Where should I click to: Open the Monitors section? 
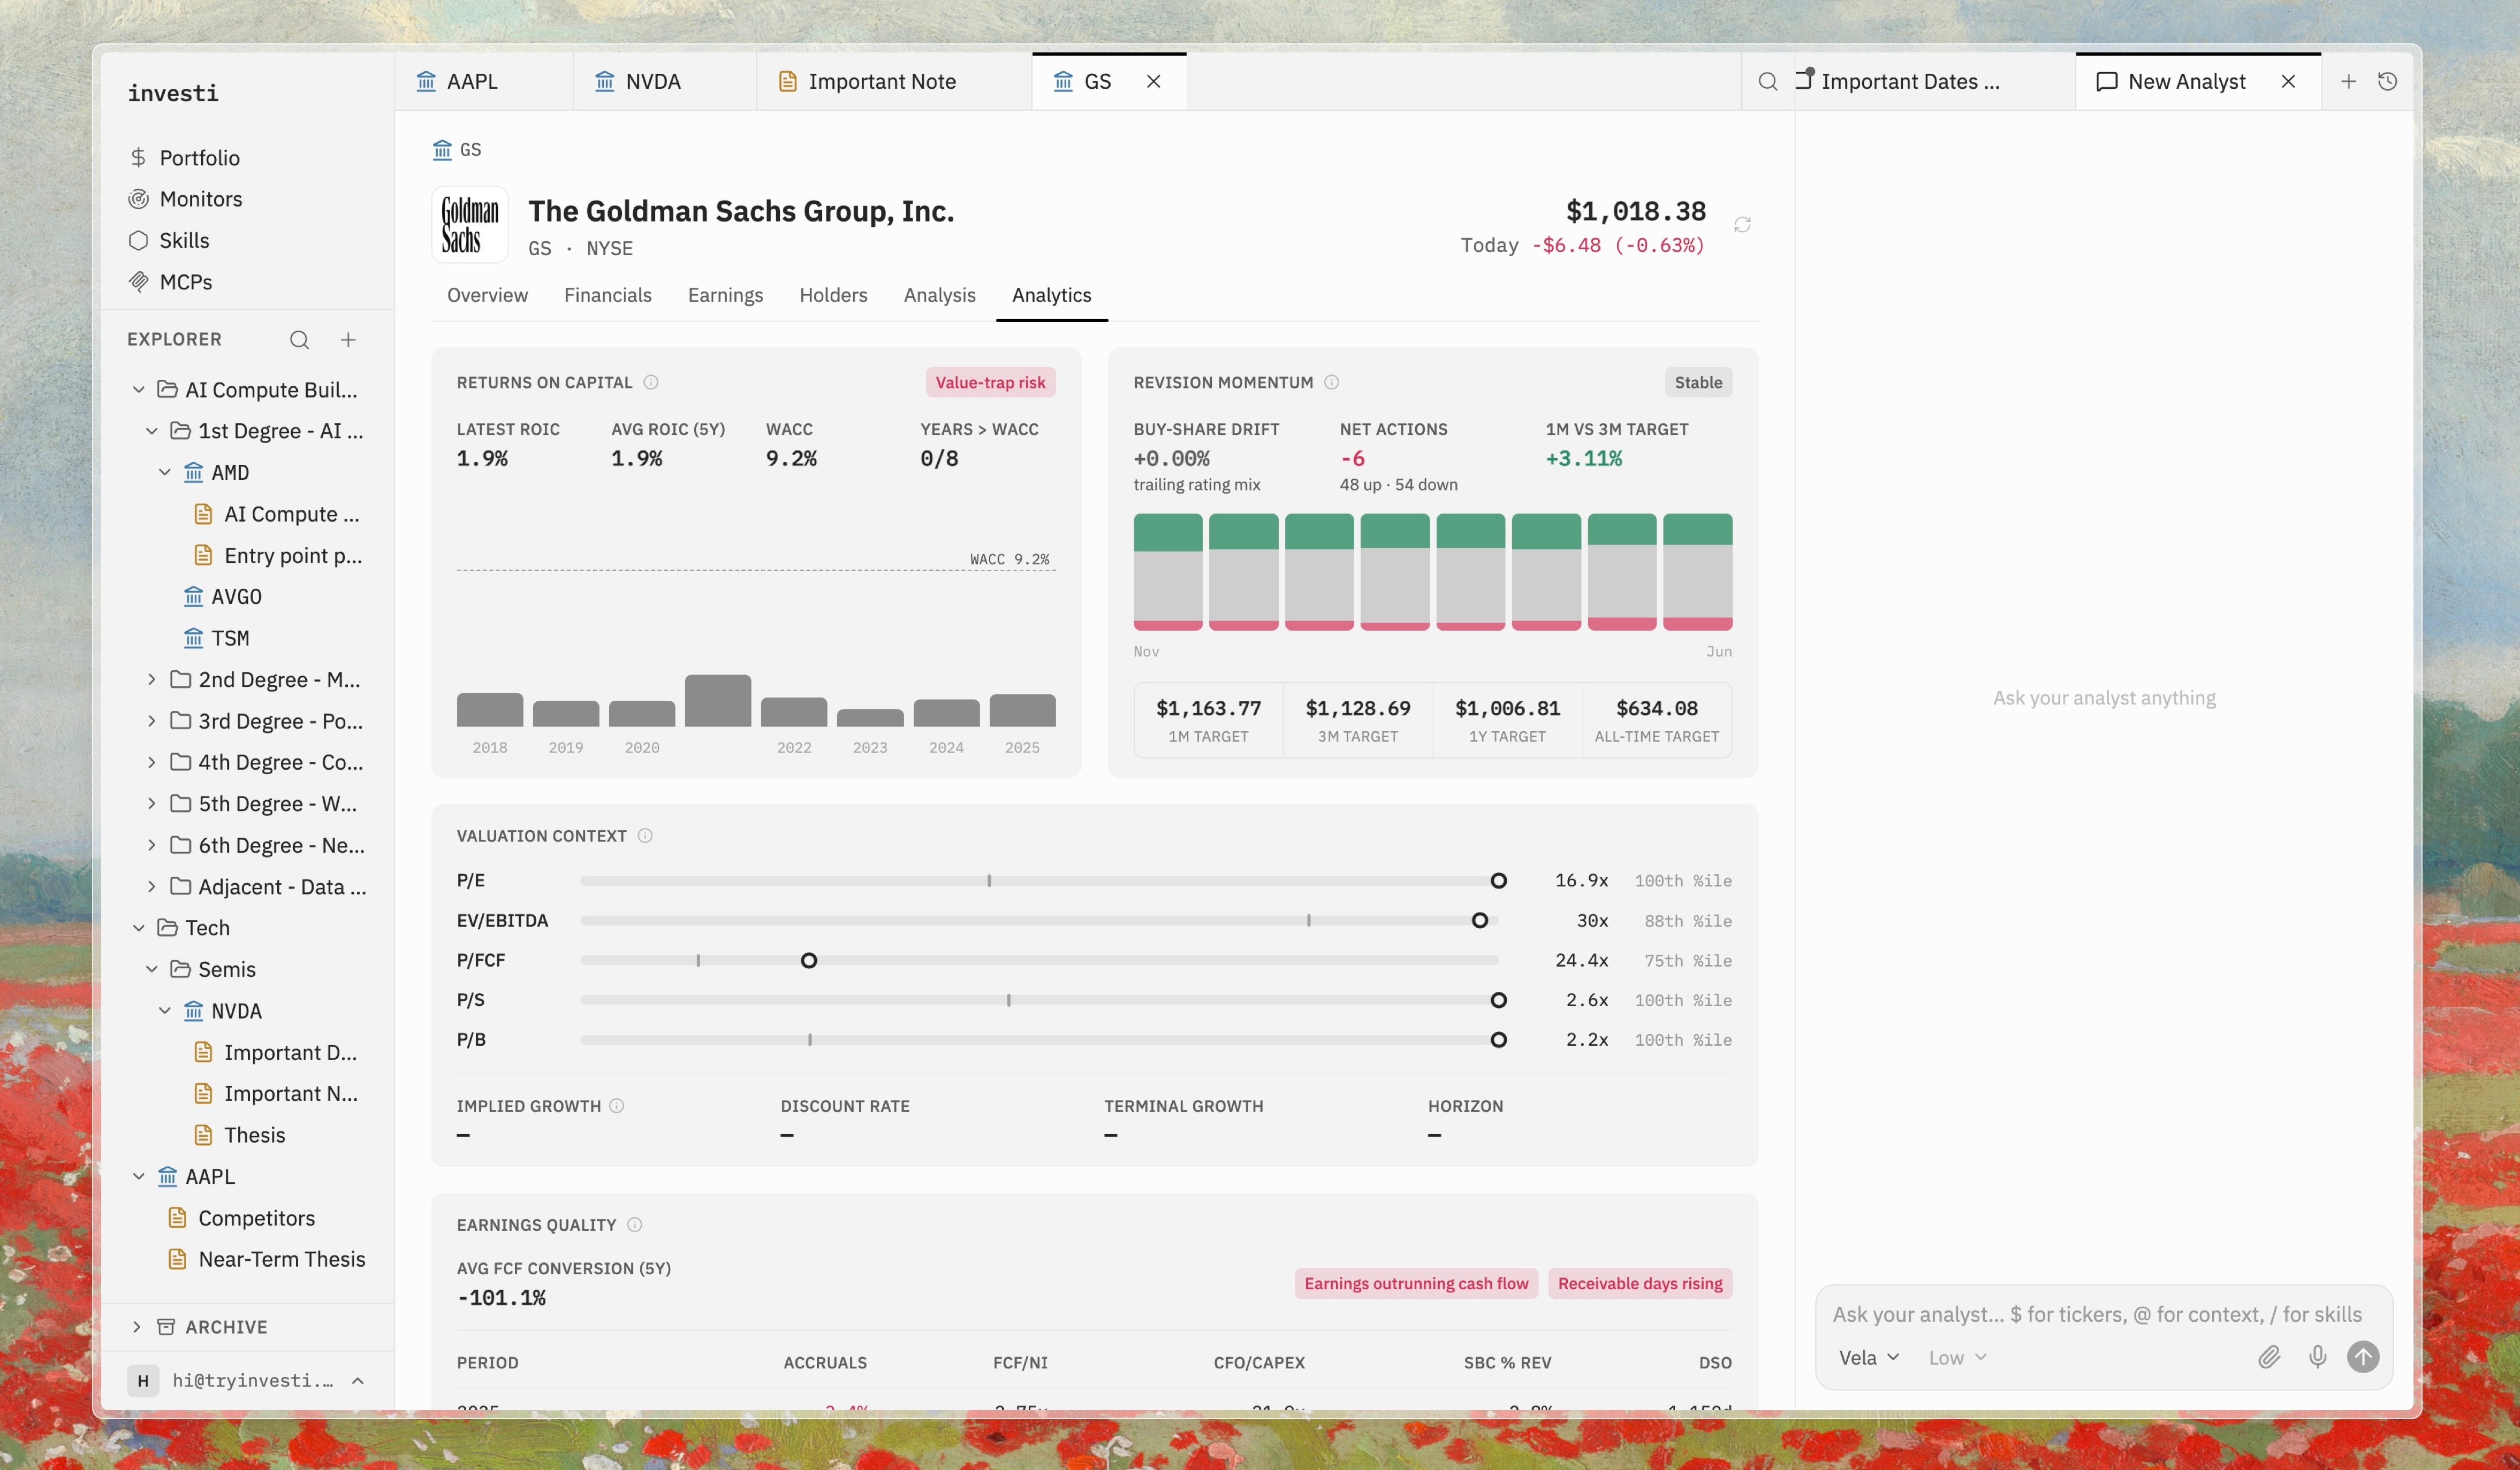(x=186, y=199)
